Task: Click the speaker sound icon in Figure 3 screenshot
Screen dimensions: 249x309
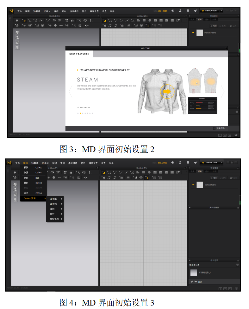Action: tap(173, 11)
